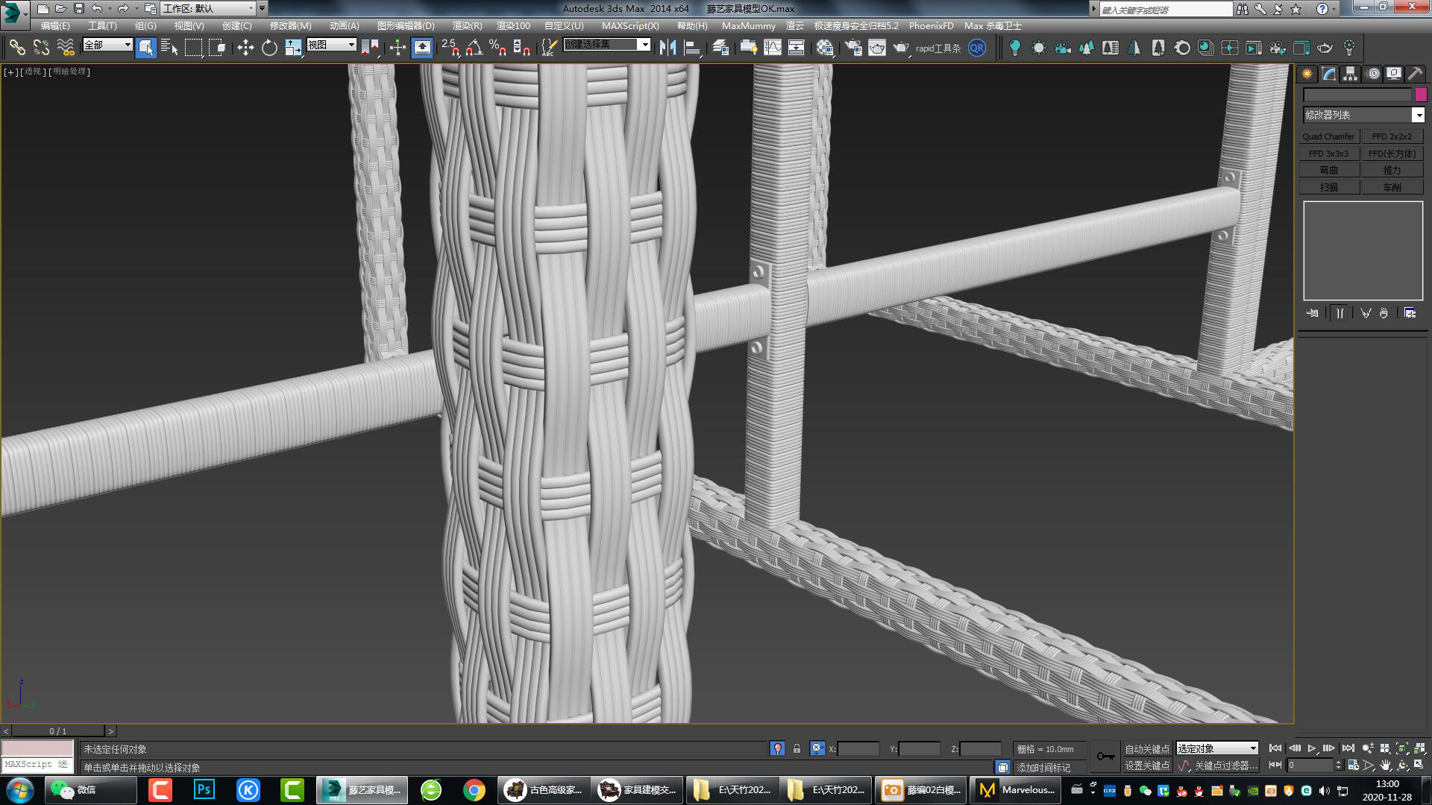
Task: Switch to the Hierarchy tab in command panel
Action: 1348,73
